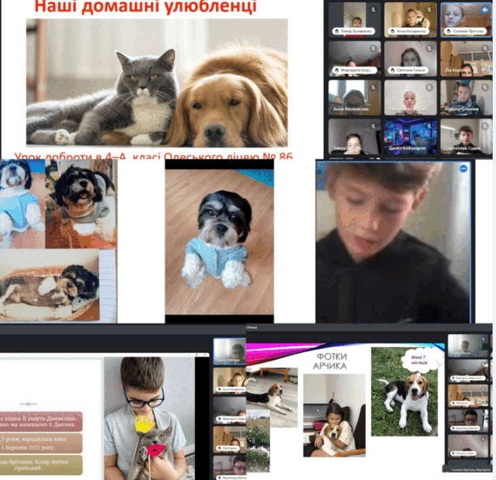
Task: Click avatar icon in Світлана Гулько name label, grid
Action: [x=392, y=71]
